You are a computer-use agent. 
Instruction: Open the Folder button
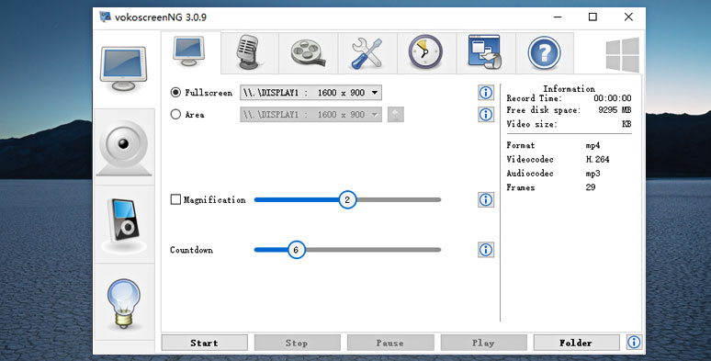(576, 343)
